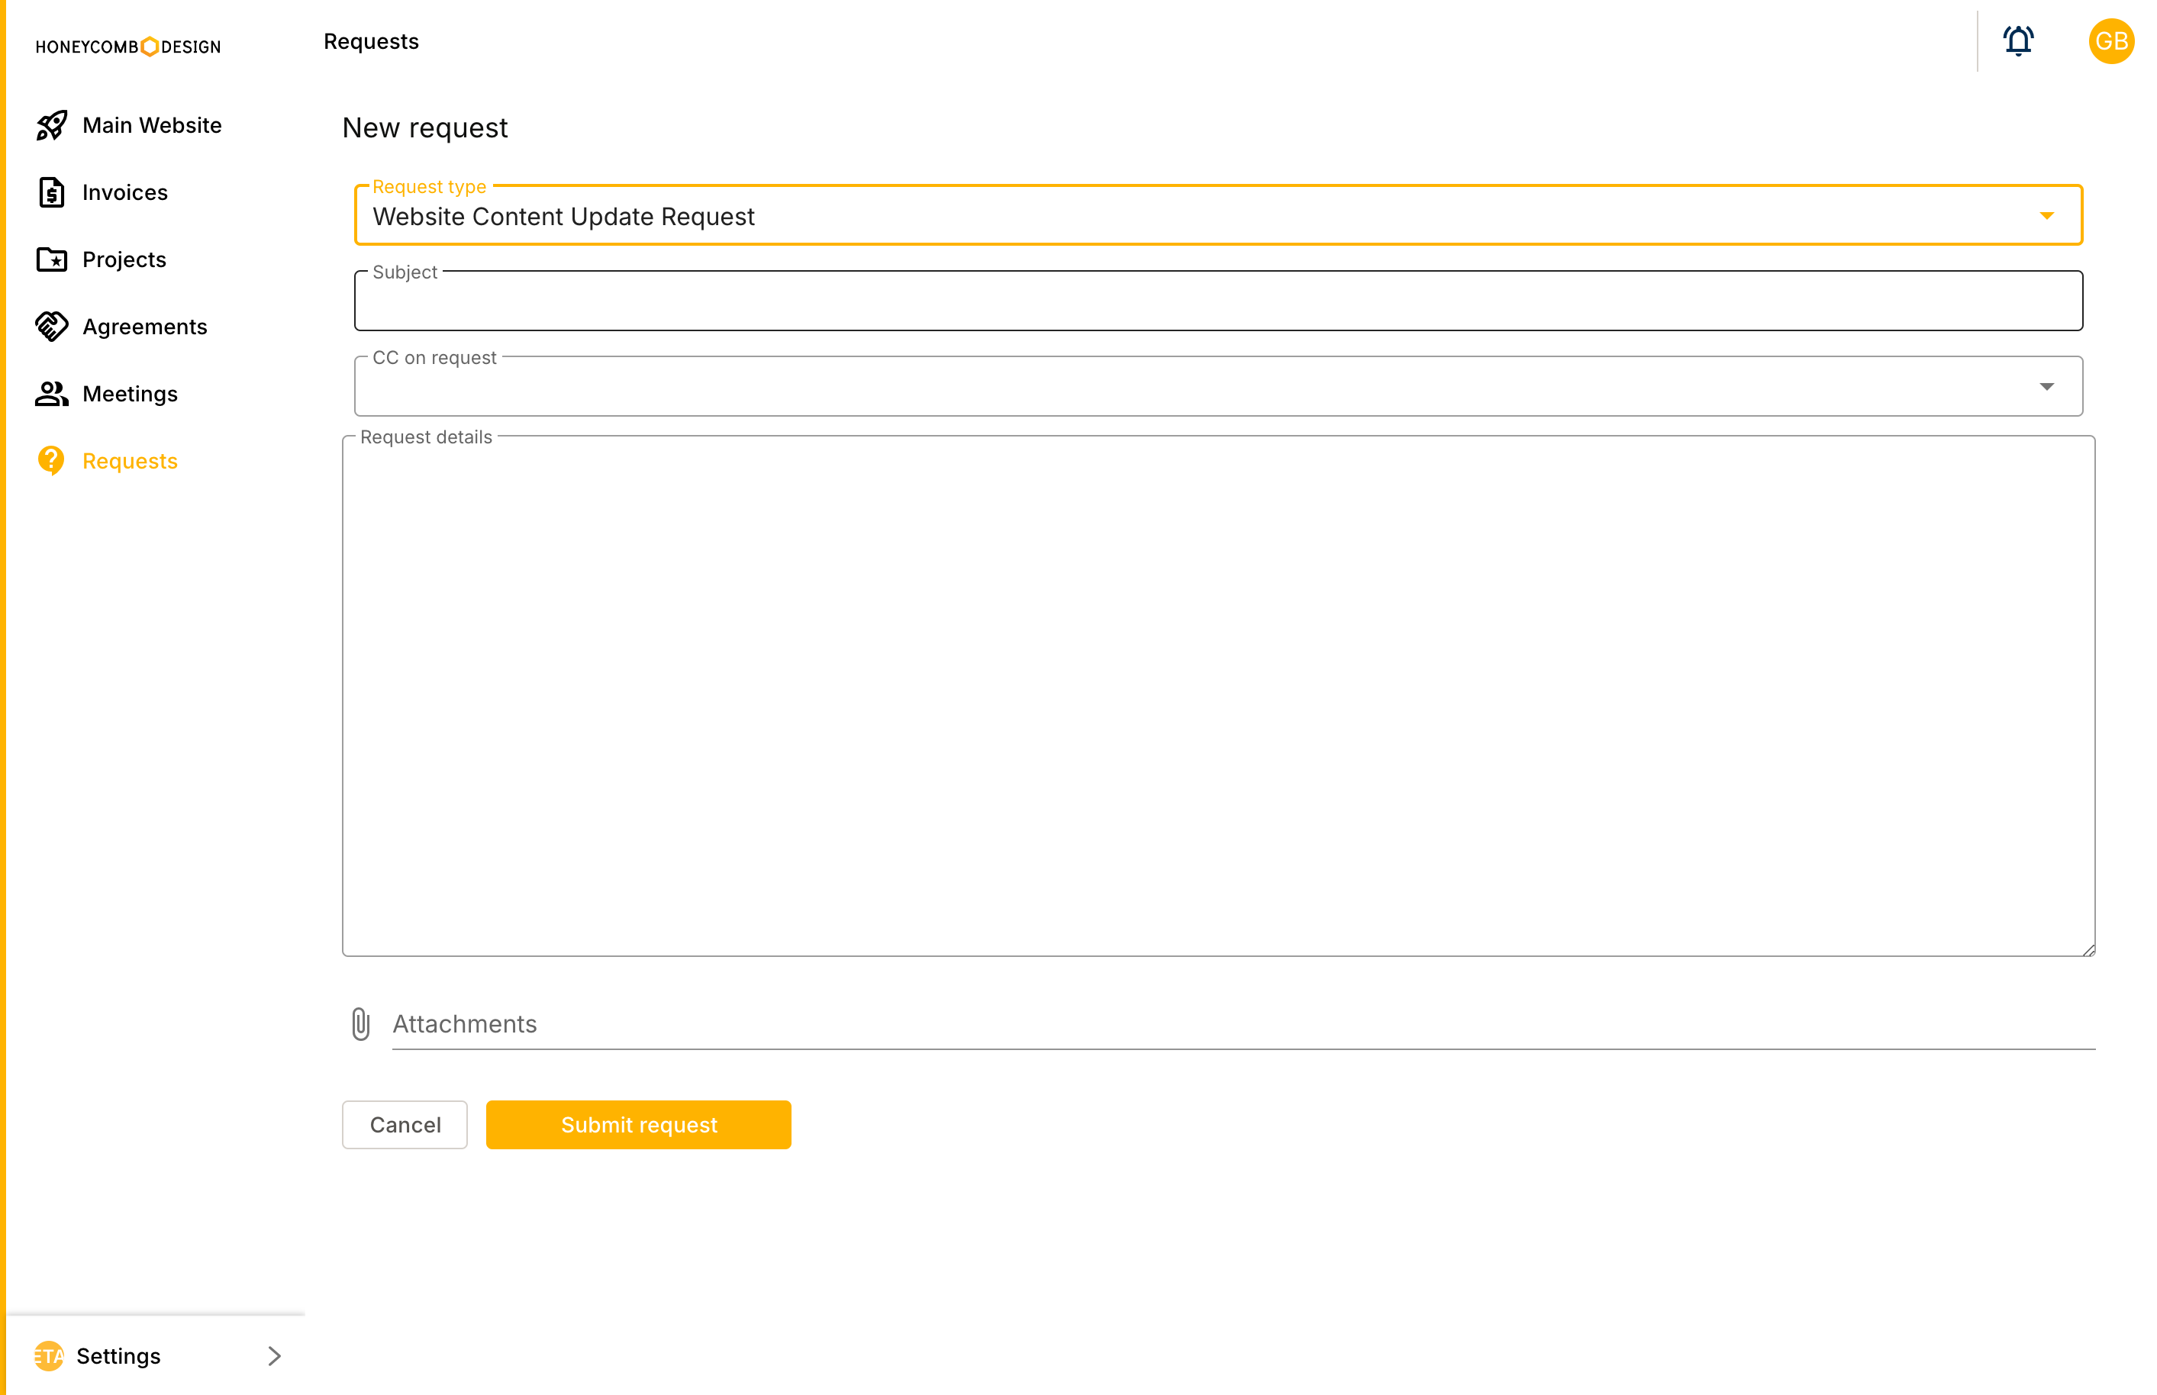
Task: Select the Main Website menu label
Action: point(152,125)
